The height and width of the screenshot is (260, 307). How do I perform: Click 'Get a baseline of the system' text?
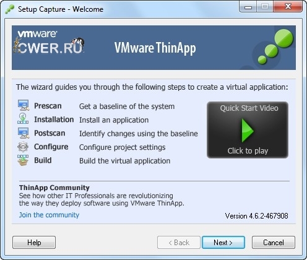coord(127,106)
